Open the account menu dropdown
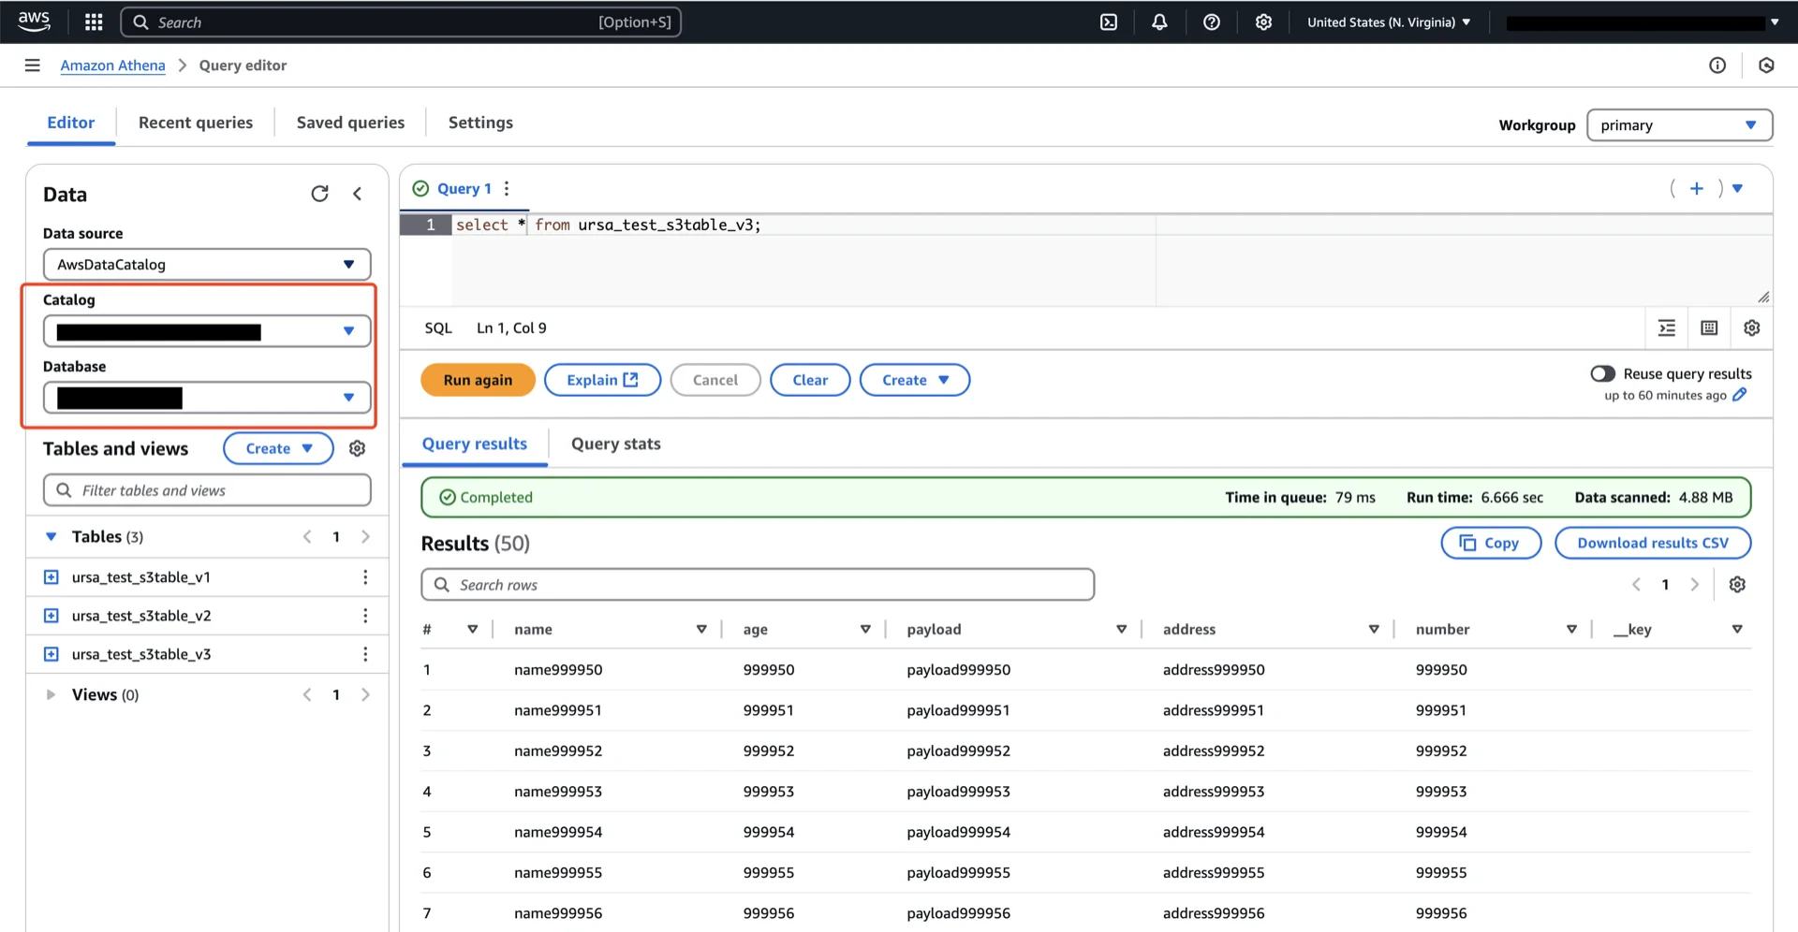This screenshot has width=1798, height=932. pyautogui.click(x=1775, y=22)
